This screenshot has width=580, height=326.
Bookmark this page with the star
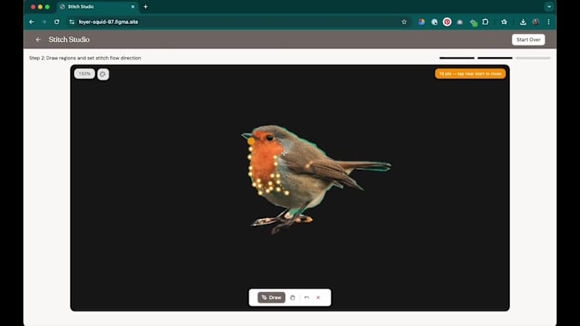click(x=404, y=22)
